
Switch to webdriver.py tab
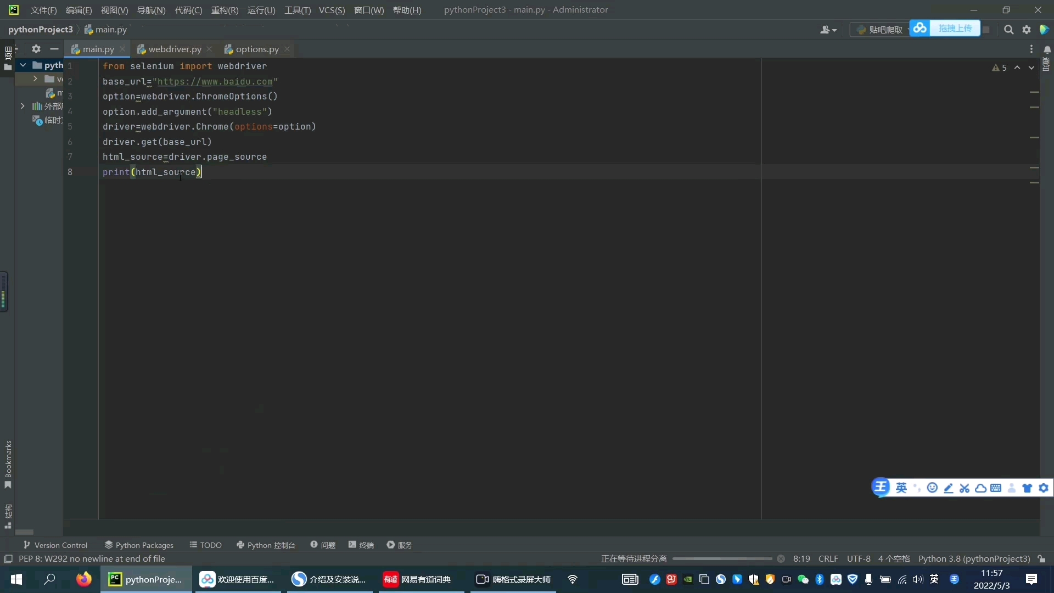[175, 48]
